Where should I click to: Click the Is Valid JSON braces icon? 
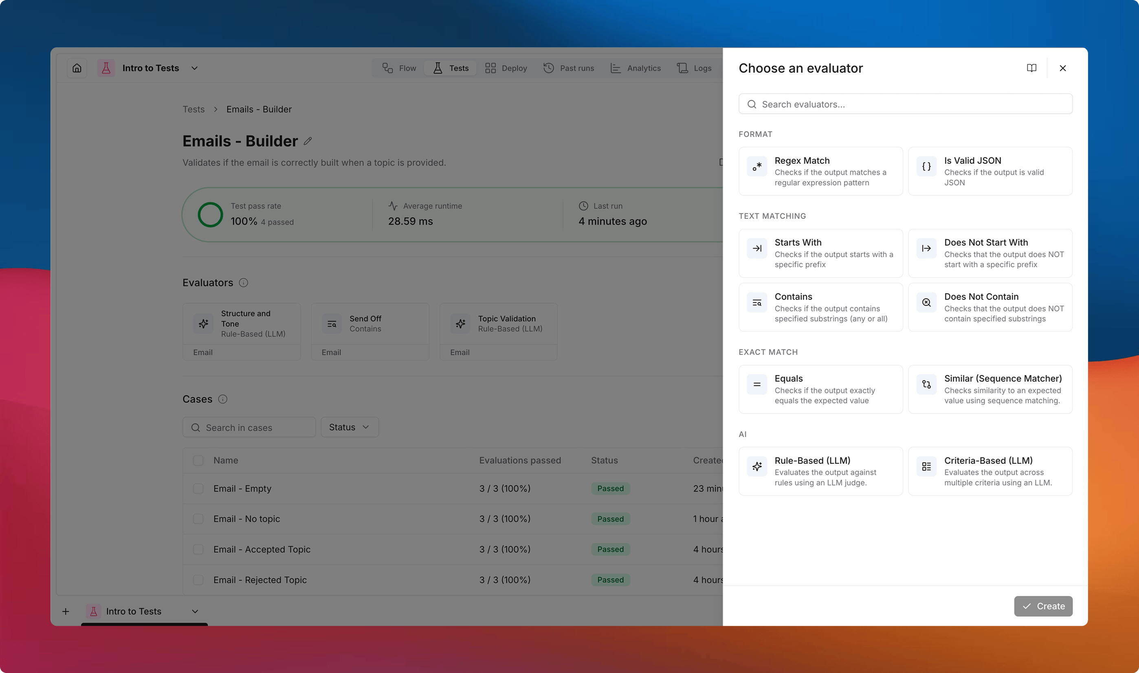(x=926, y=167)
